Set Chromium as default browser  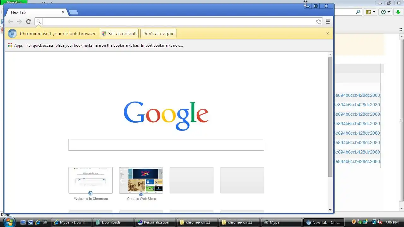tap(119, 33)
